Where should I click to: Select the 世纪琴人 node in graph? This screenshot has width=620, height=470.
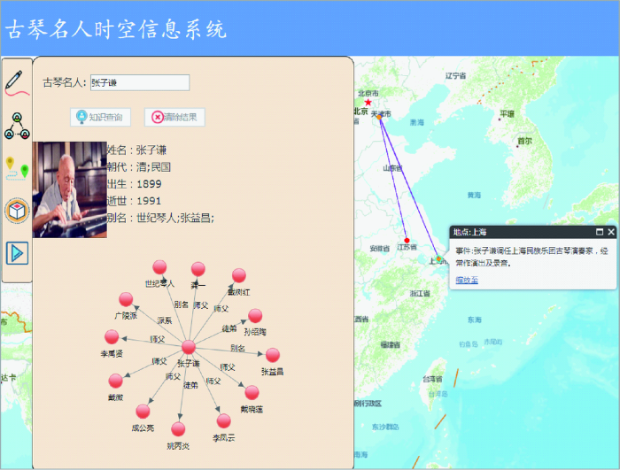[159, 267]
